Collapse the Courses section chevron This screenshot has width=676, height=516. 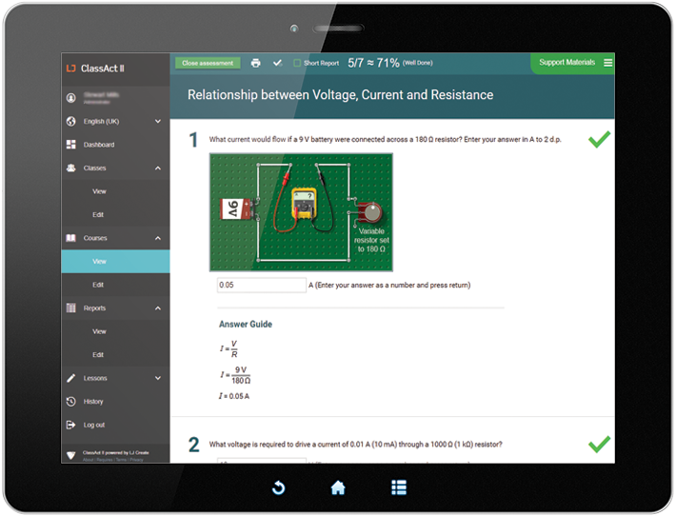coord(158,238)
